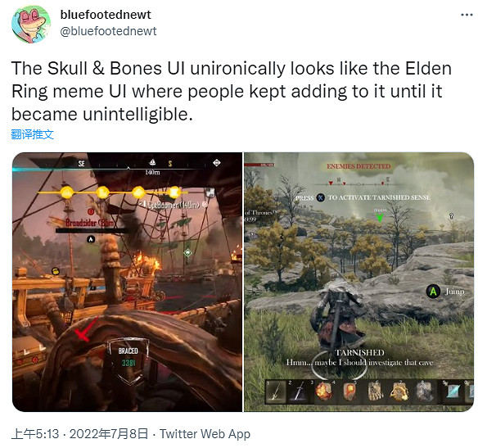Click the green A Jump button icon
This screenshot has height=448, width=487.
(x=433, y=292)
